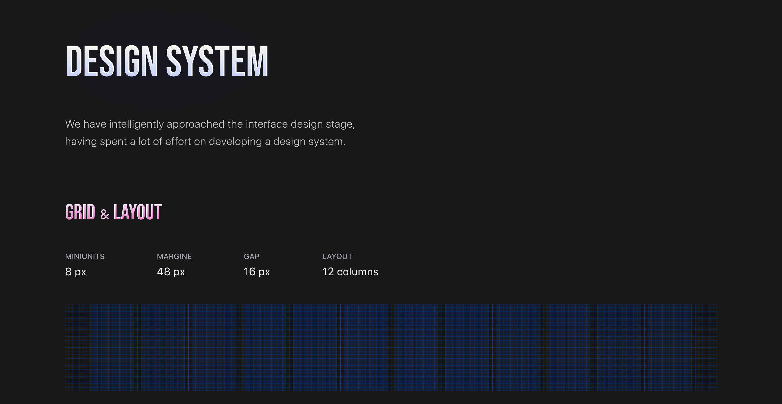Click the word SYSTEM in the title
Viewport: 782px width, 404px height.
217,61
